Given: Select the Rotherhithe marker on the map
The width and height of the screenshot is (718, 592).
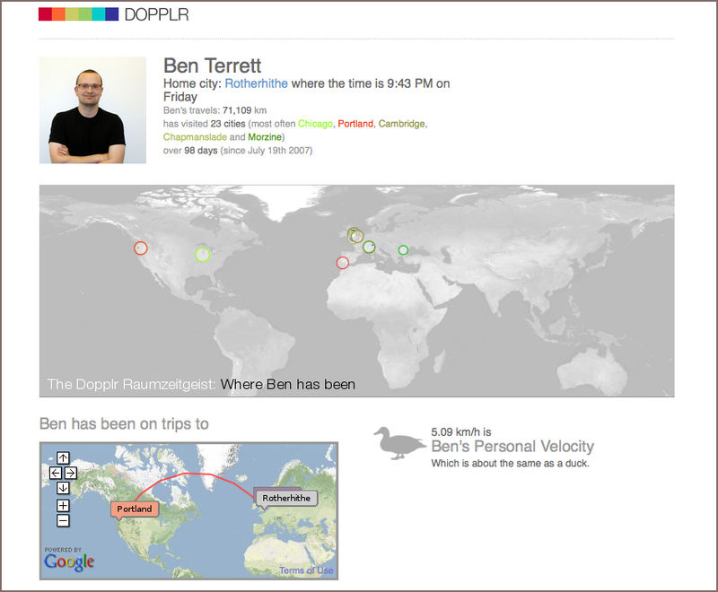Looking at the screenshot, I should 285,498.
